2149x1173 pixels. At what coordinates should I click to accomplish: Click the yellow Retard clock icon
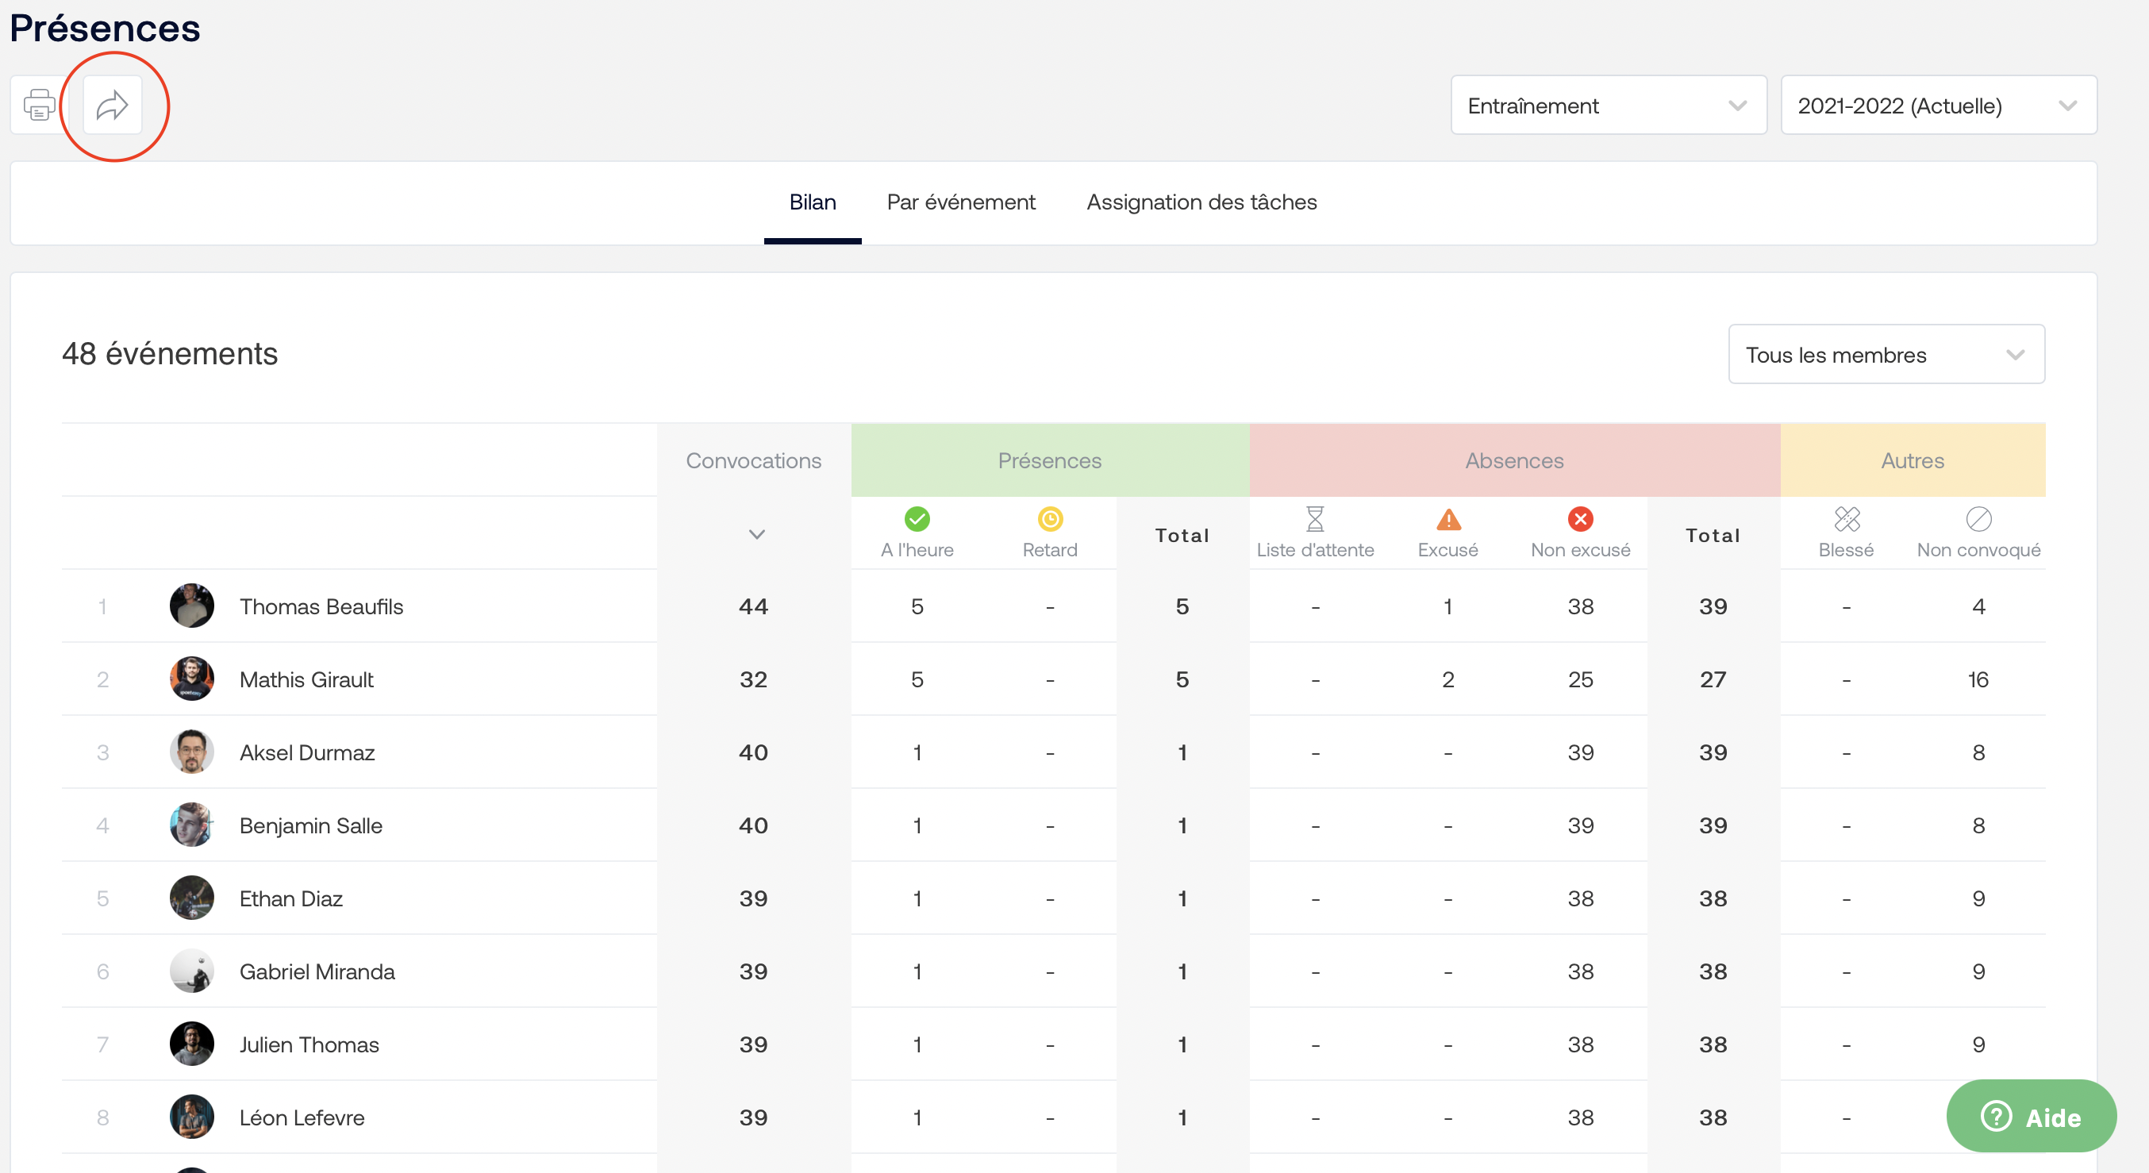click(1049, 519)
